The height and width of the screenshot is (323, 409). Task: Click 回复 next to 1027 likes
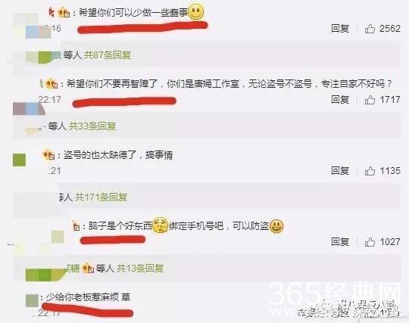point(340,242)
